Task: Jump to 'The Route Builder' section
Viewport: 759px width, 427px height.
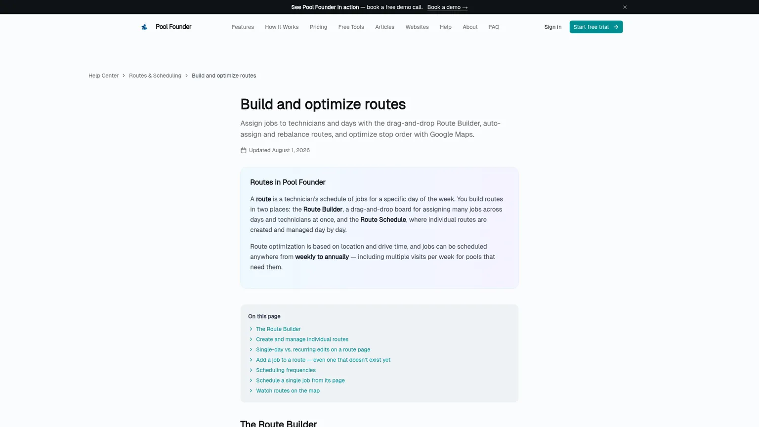Action: 278,329
